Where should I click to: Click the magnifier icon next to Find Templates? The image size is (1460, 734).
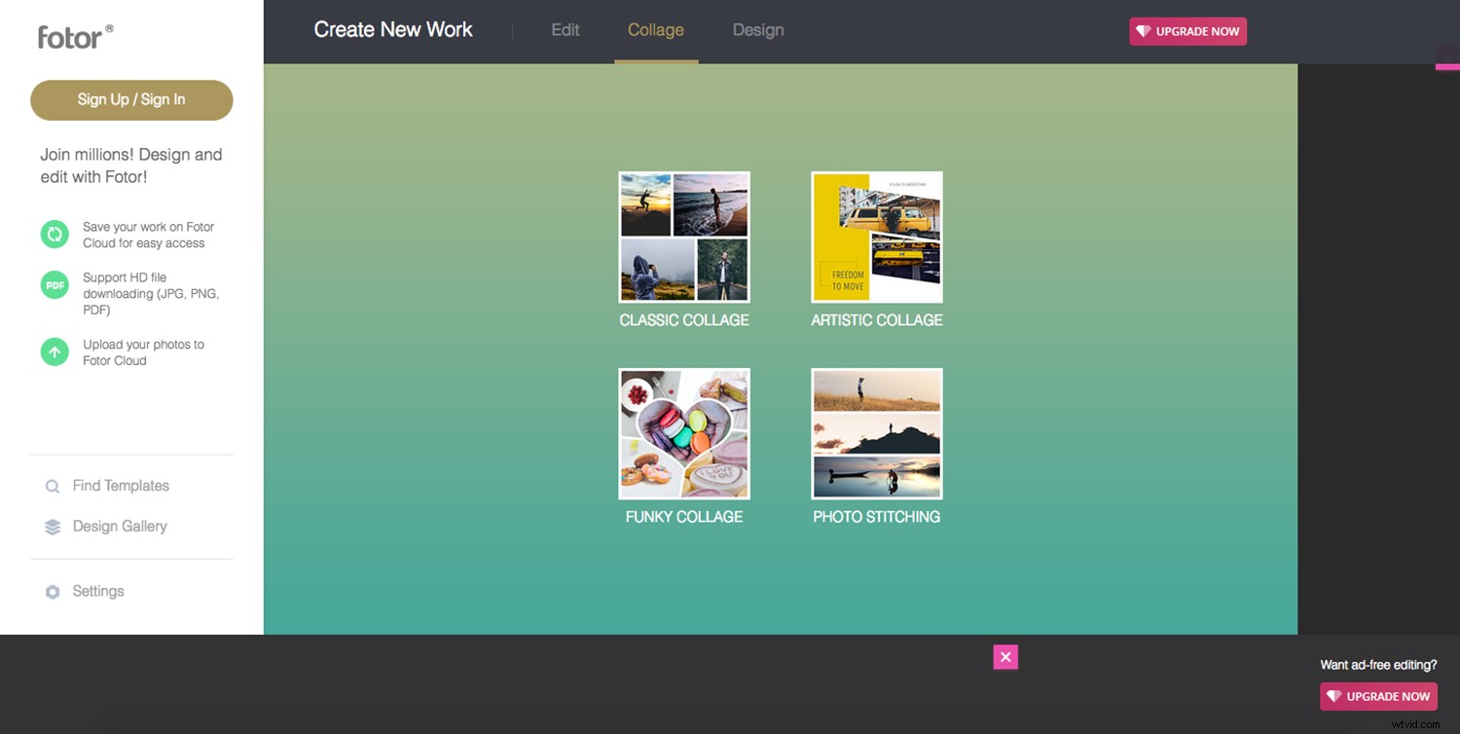coord(52,486)
